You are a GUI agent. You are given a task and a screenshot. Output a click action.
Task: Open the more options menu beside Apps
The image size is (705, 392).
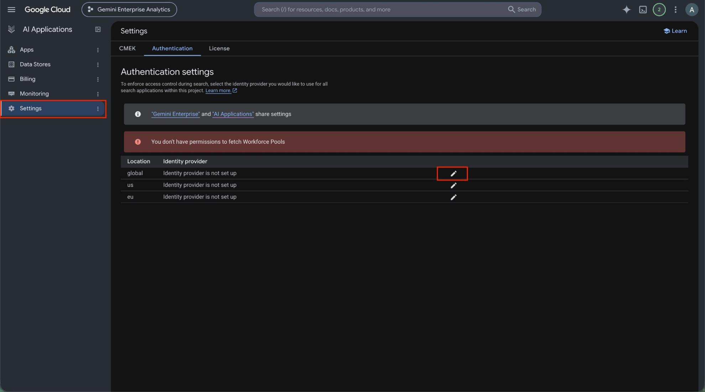[98, 50]
